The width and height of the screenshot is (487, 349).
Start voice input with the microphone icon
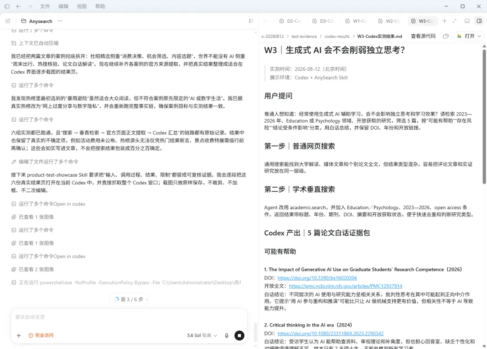coord(227,335)
